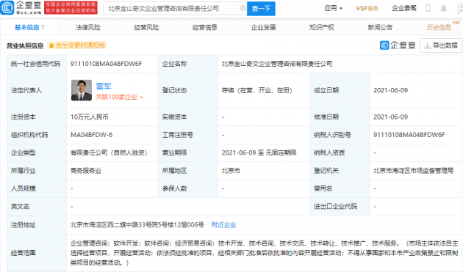Click the 企查查 logo beside export button
Image resolution: width=463 pixels, height=272 pixels.
coord(398,45)
